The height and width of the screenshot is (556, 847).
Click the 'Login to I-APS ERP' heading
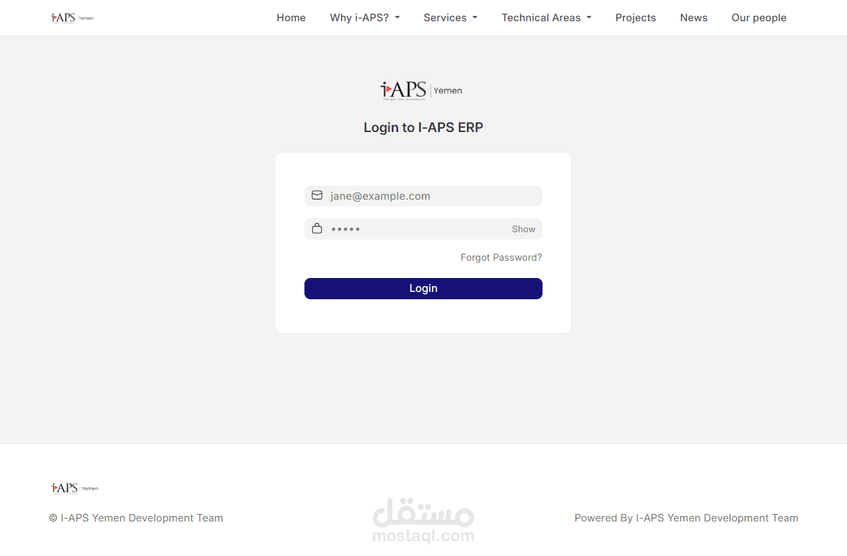tap(423, 127)
